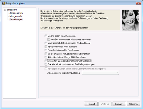
Task: Click the Kopieren button
Action: [x=119, y=104]
